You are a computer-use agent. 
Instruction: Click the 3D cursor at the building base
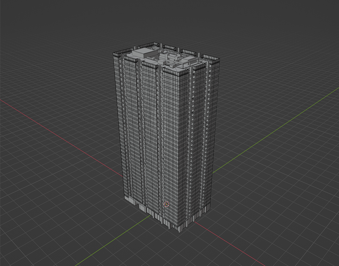pos(166,204)
